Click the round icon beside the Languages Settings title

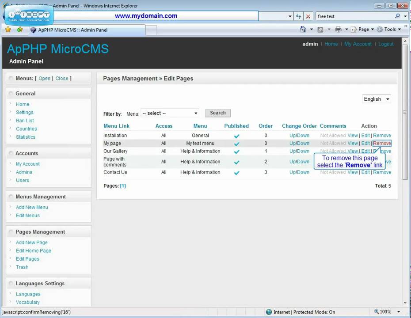pos(11,283)
